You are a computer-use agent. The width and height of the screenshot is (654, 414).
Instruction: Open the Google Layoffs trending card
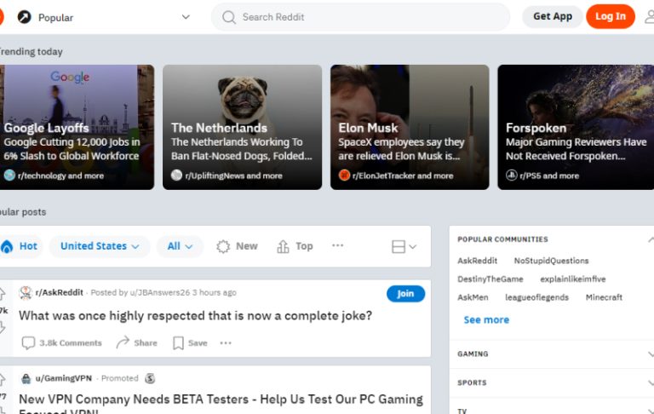click(x=77, y=127)
